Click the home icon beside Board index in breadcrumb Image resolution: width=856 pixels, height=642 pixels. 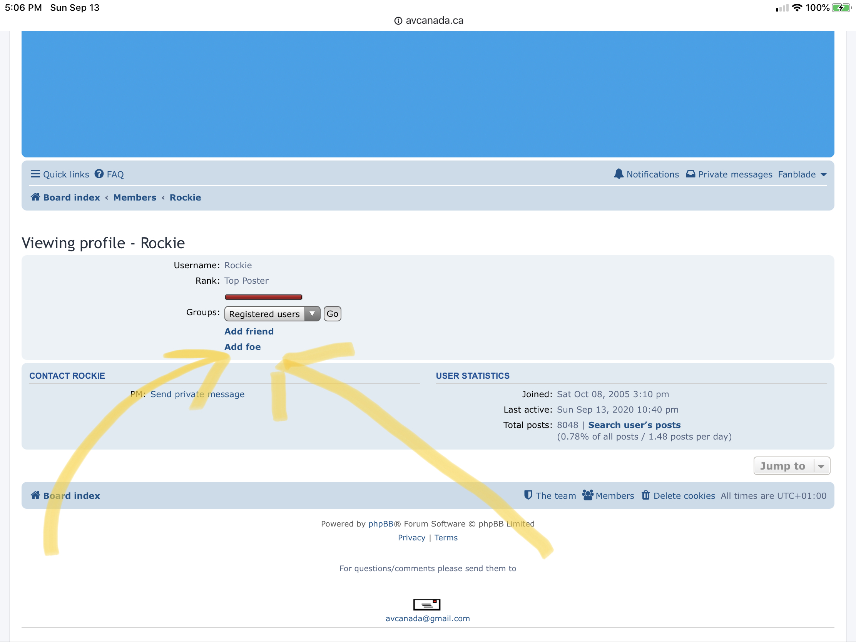[35, 197]
